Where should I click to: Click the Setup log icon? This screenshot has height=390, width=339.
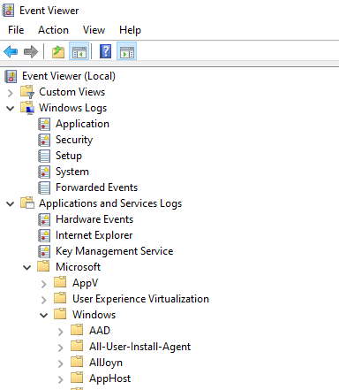44,156
